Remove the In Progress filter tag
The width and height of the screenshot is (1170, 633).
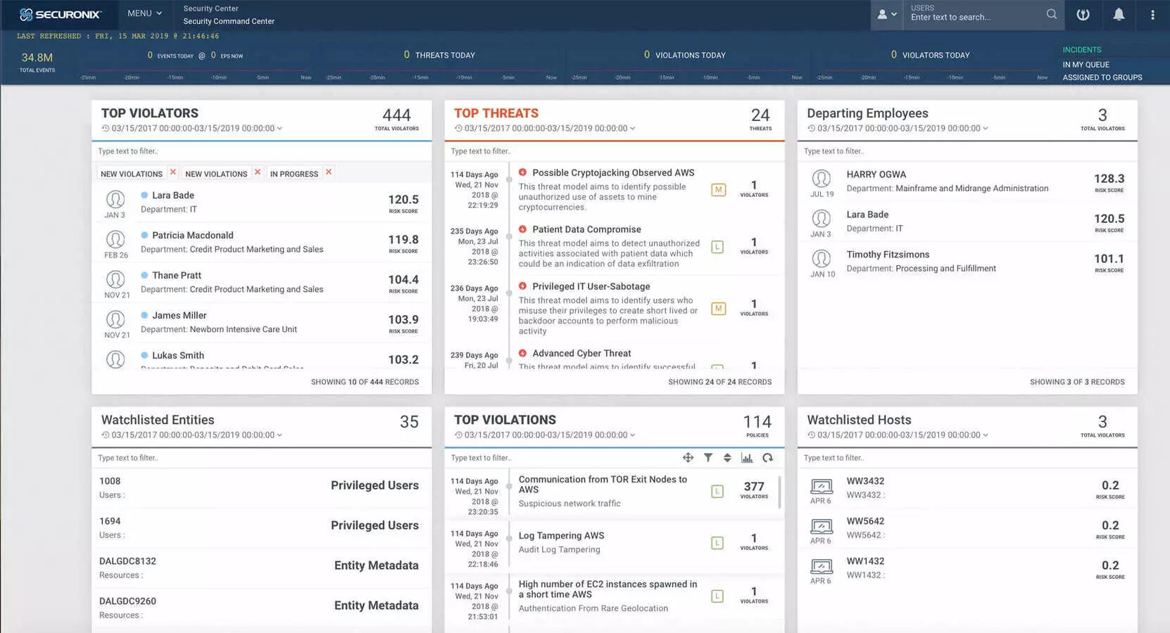click(x=329, y=172)
